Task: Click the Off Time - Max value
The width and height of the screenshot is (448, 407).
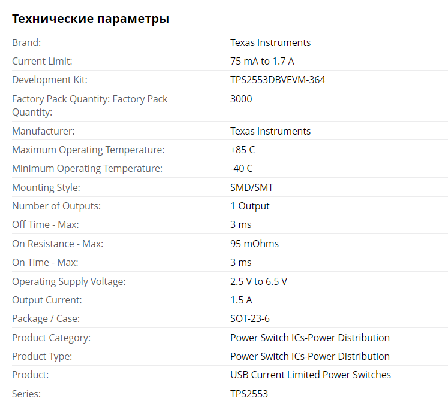Action: tap(241, 224)
